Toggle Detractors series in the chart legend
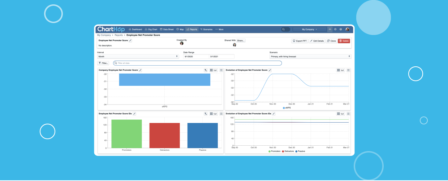Screen dimensions: 448x181 tap(288, 151)
